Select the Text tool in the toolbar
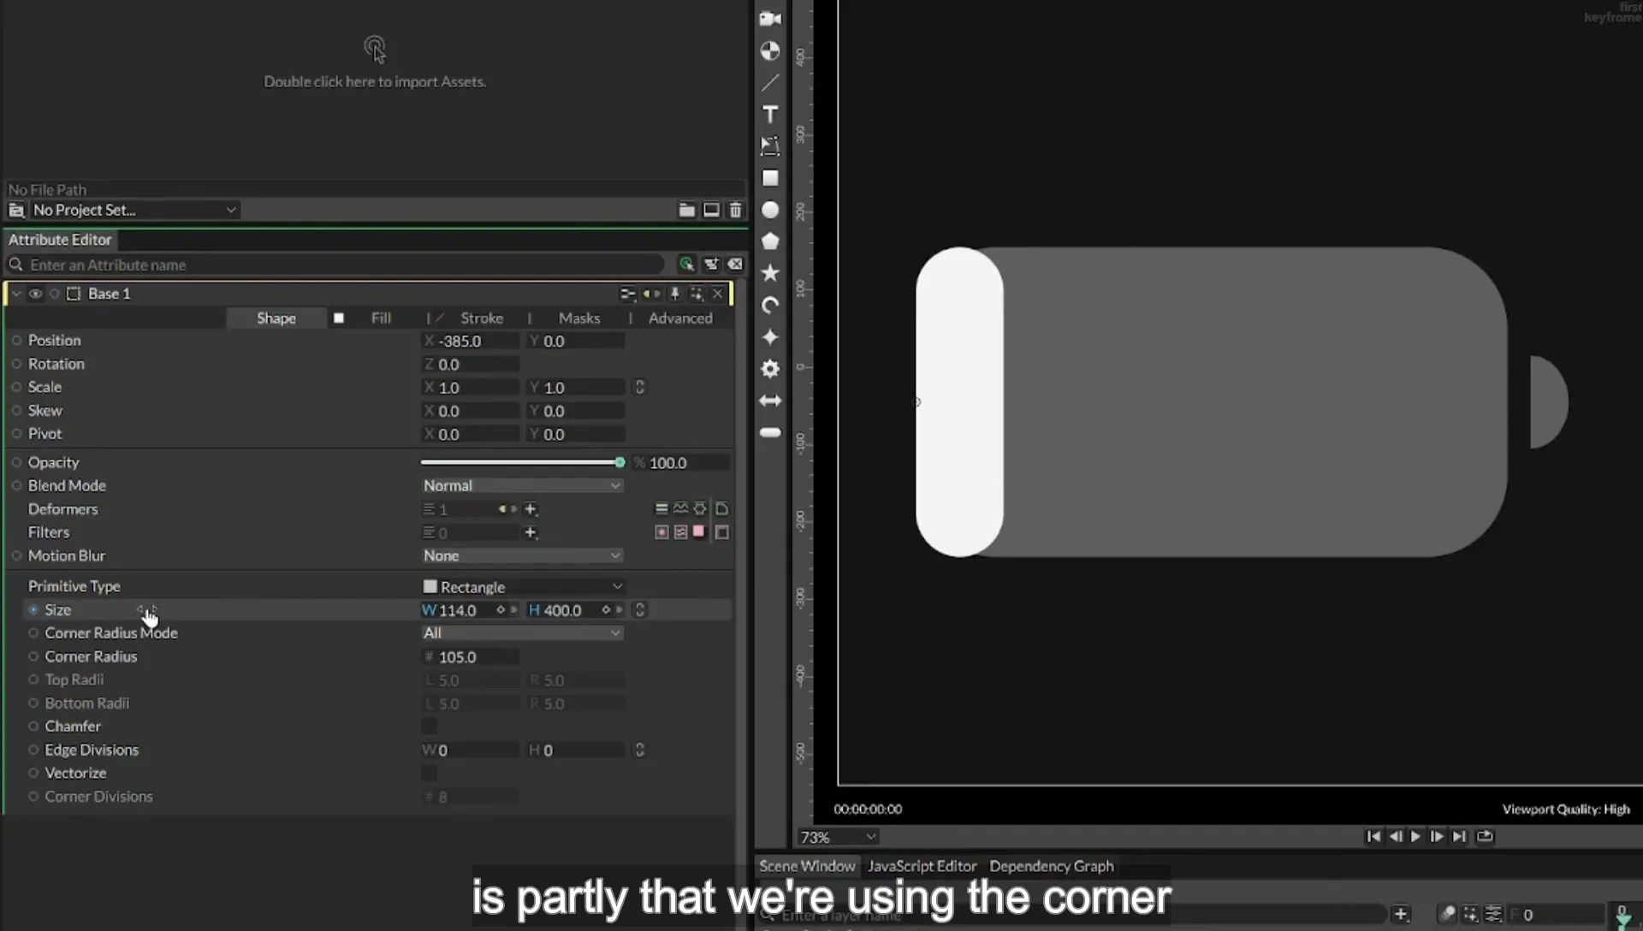 coord(770,115)
